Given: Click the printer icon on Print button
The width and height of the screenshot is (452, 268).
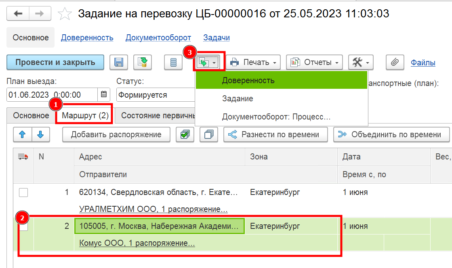Looking at the screenshot, I should click(234, 62).
